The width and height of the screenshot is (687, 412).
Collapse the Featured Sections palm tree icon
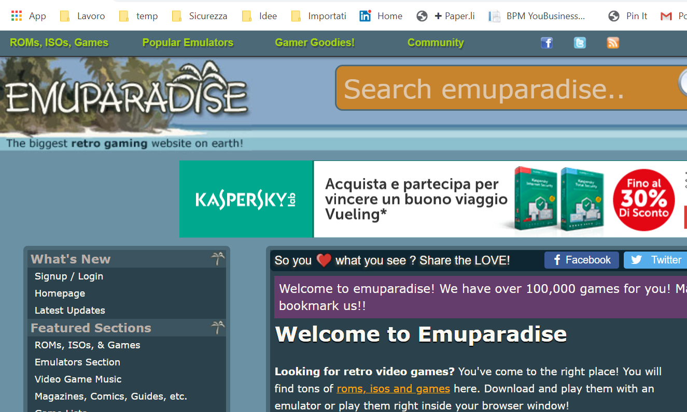click(x=218, y=328)
